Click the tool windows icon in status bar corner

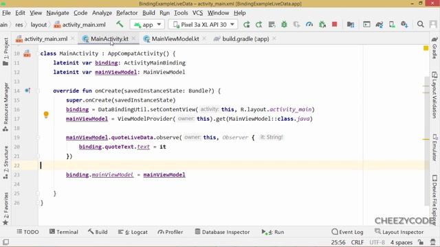(x=5, y=242)
